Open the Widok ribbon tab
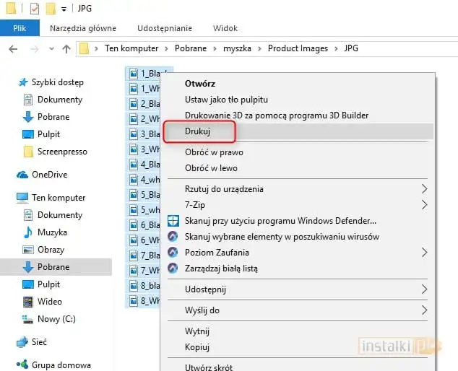458x371 pixels. click(x=225, y=28)
